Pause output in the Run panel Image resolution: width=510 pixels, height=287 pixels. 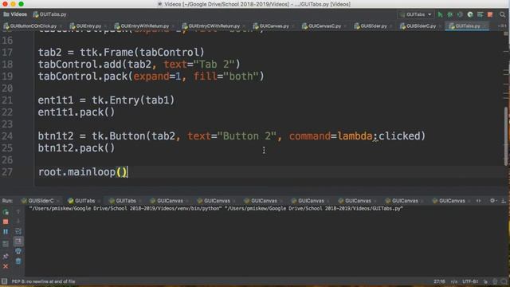pyautogui.click(x=6, y=232)
